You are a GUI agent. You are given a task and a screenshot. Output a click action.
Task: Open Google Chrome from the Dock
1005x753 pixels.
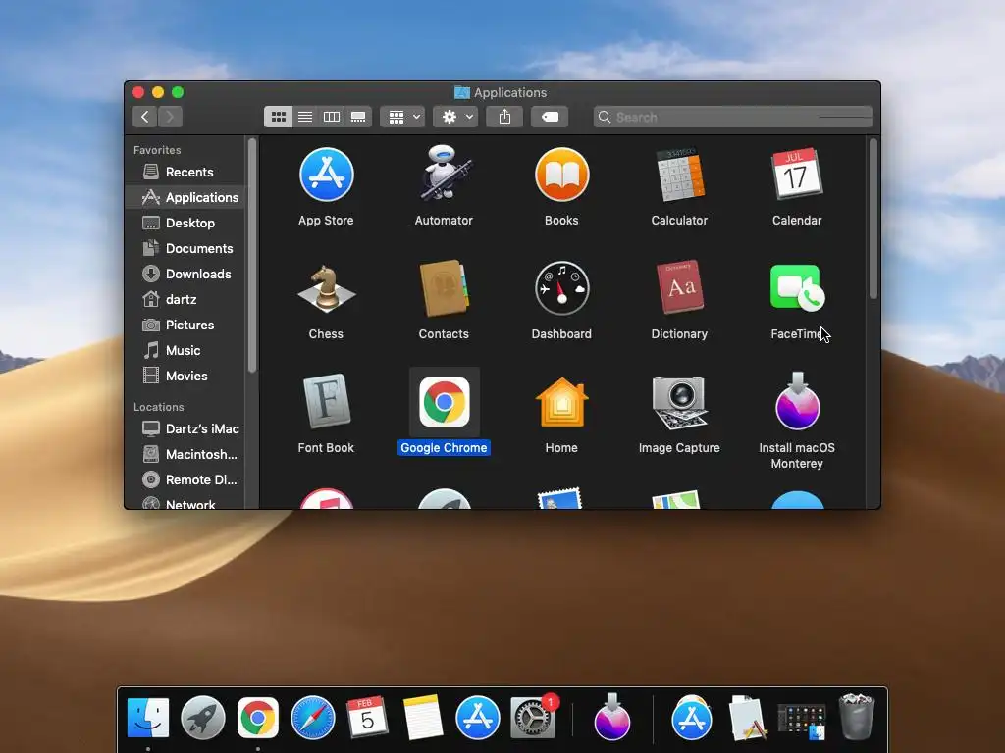pos(258,718)
